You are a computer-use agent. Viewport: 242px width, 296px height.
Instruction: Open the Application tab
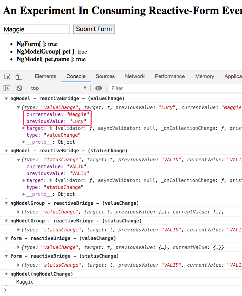(x=233, y=76)
